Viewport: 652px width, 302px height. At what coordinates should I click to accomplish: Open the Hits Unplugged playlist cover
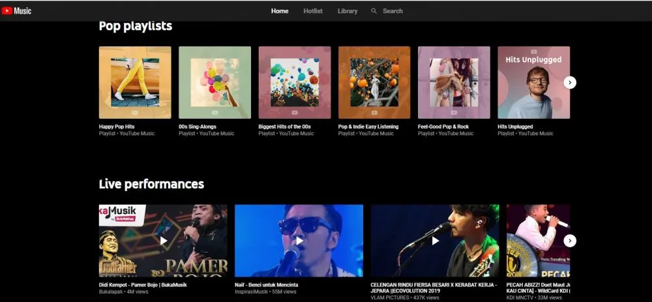533,82
